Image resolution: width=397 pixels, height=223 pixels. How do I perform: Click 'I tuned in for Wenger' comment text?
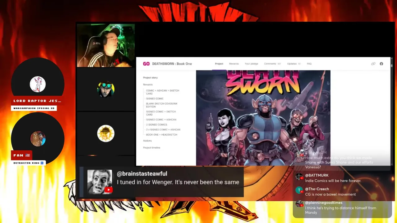click(x=178, y=182)
